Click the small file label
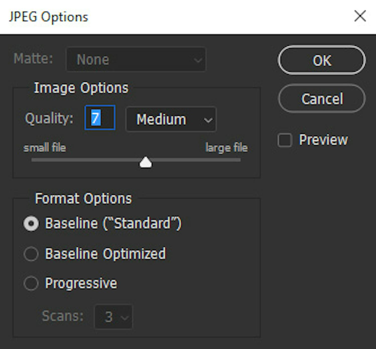 pyautogui.click(x=44, y=148)
